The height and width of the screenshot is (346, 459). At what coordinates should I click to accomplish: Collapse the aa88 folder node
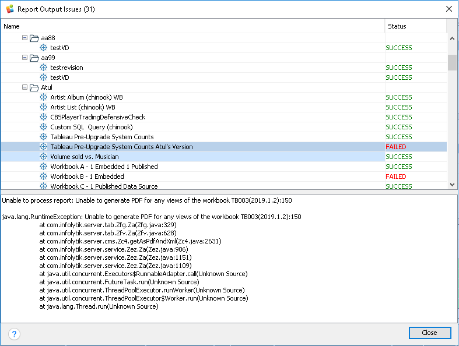(24, 38)
